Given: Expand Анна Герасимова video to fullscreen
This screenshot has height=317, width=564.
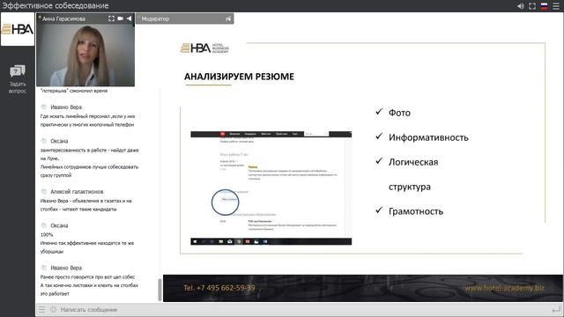Looking at the screenshot, I should tap(111, 18).
